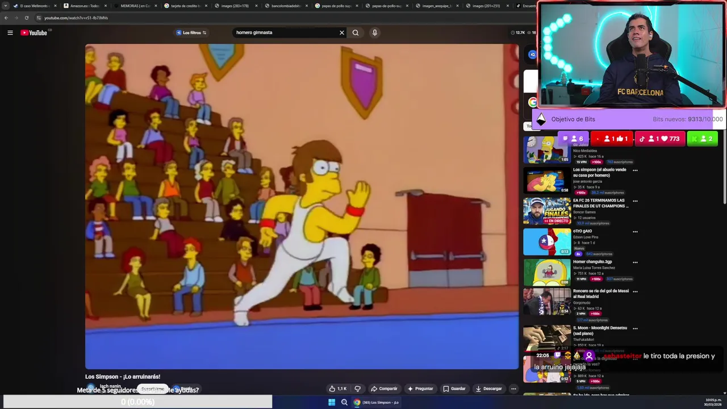Click the address bar URL youtube.com/watch

pyautogui.click(x=76, y=18)
